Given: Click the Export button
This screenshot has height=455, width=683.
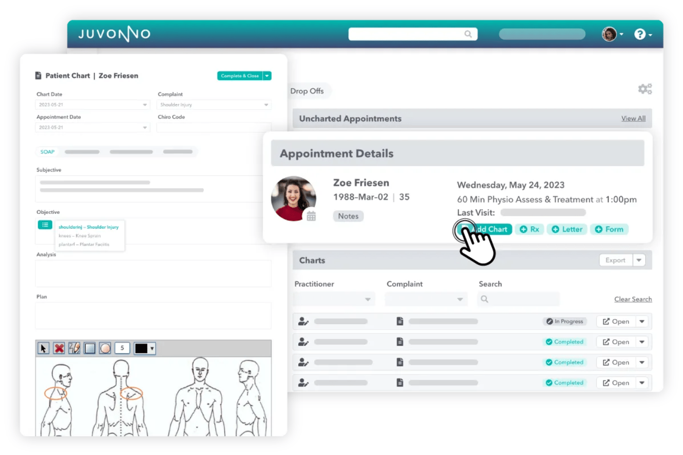Looking at the screenshot, I should coord(616,260).
